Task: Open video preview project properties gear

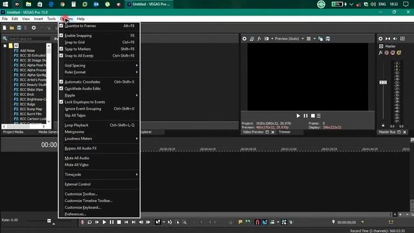Action: pos(245,39)
